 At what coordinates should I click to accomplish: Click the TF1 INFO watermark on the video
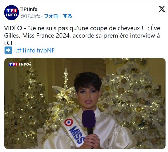(x=19, y=64)
